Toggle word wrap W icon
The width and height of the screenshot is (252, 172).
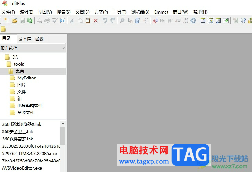tap(170, 21)
